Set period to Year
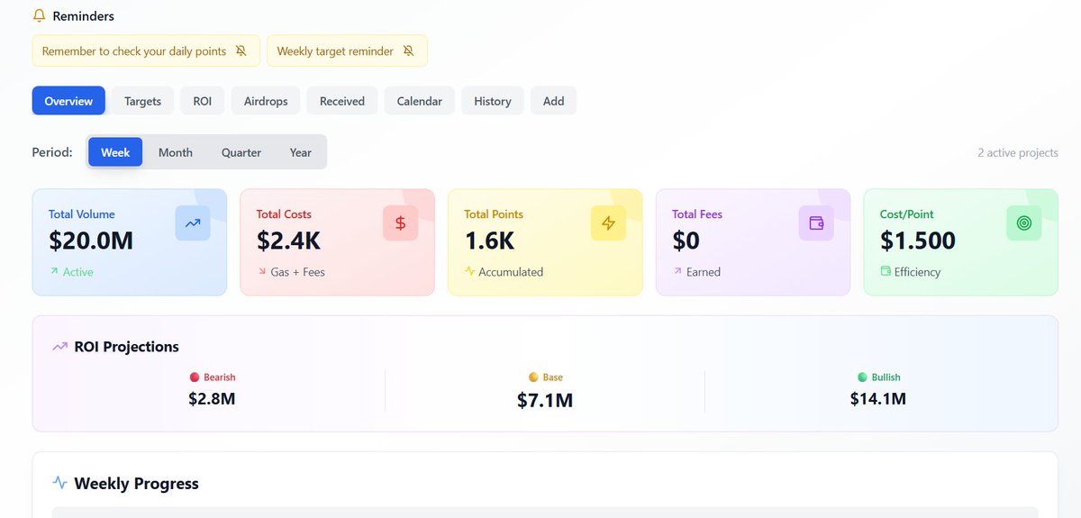The width and height of the screenshot is (1081, 518). 301,152
